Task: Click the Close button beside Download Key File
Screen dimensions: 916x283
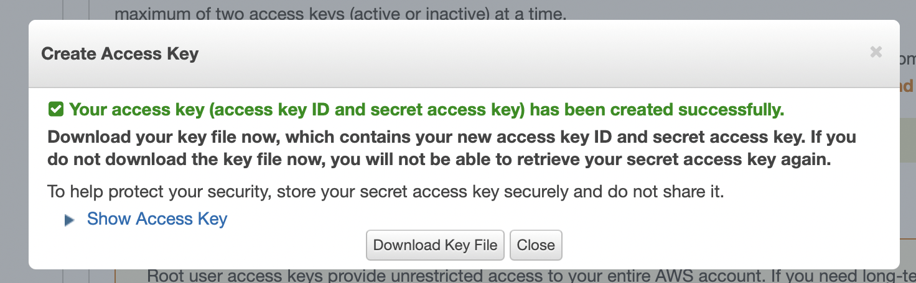Action: pos(536,245)
